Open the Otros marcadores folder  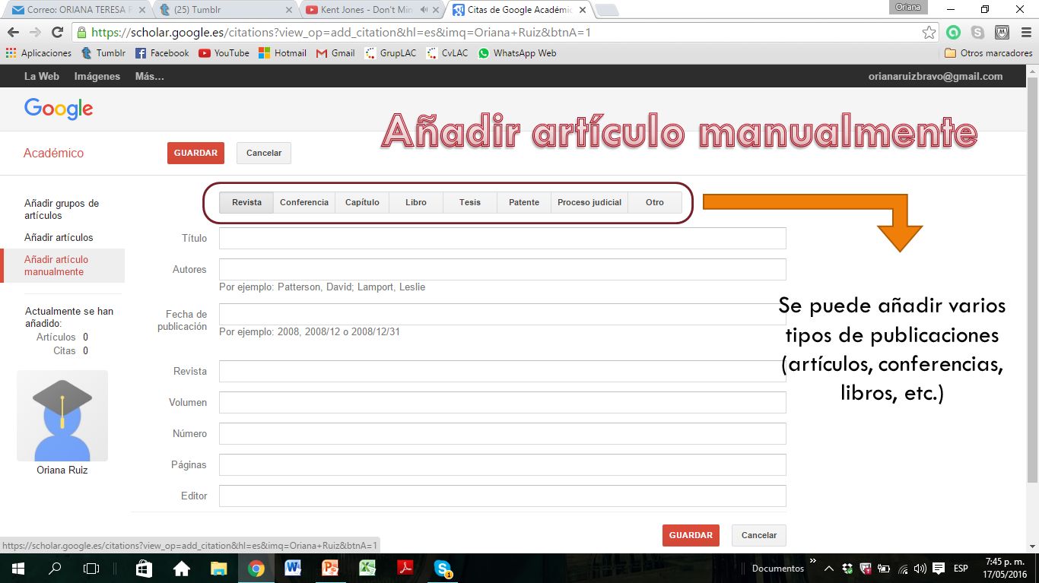(x=988, y=53)
